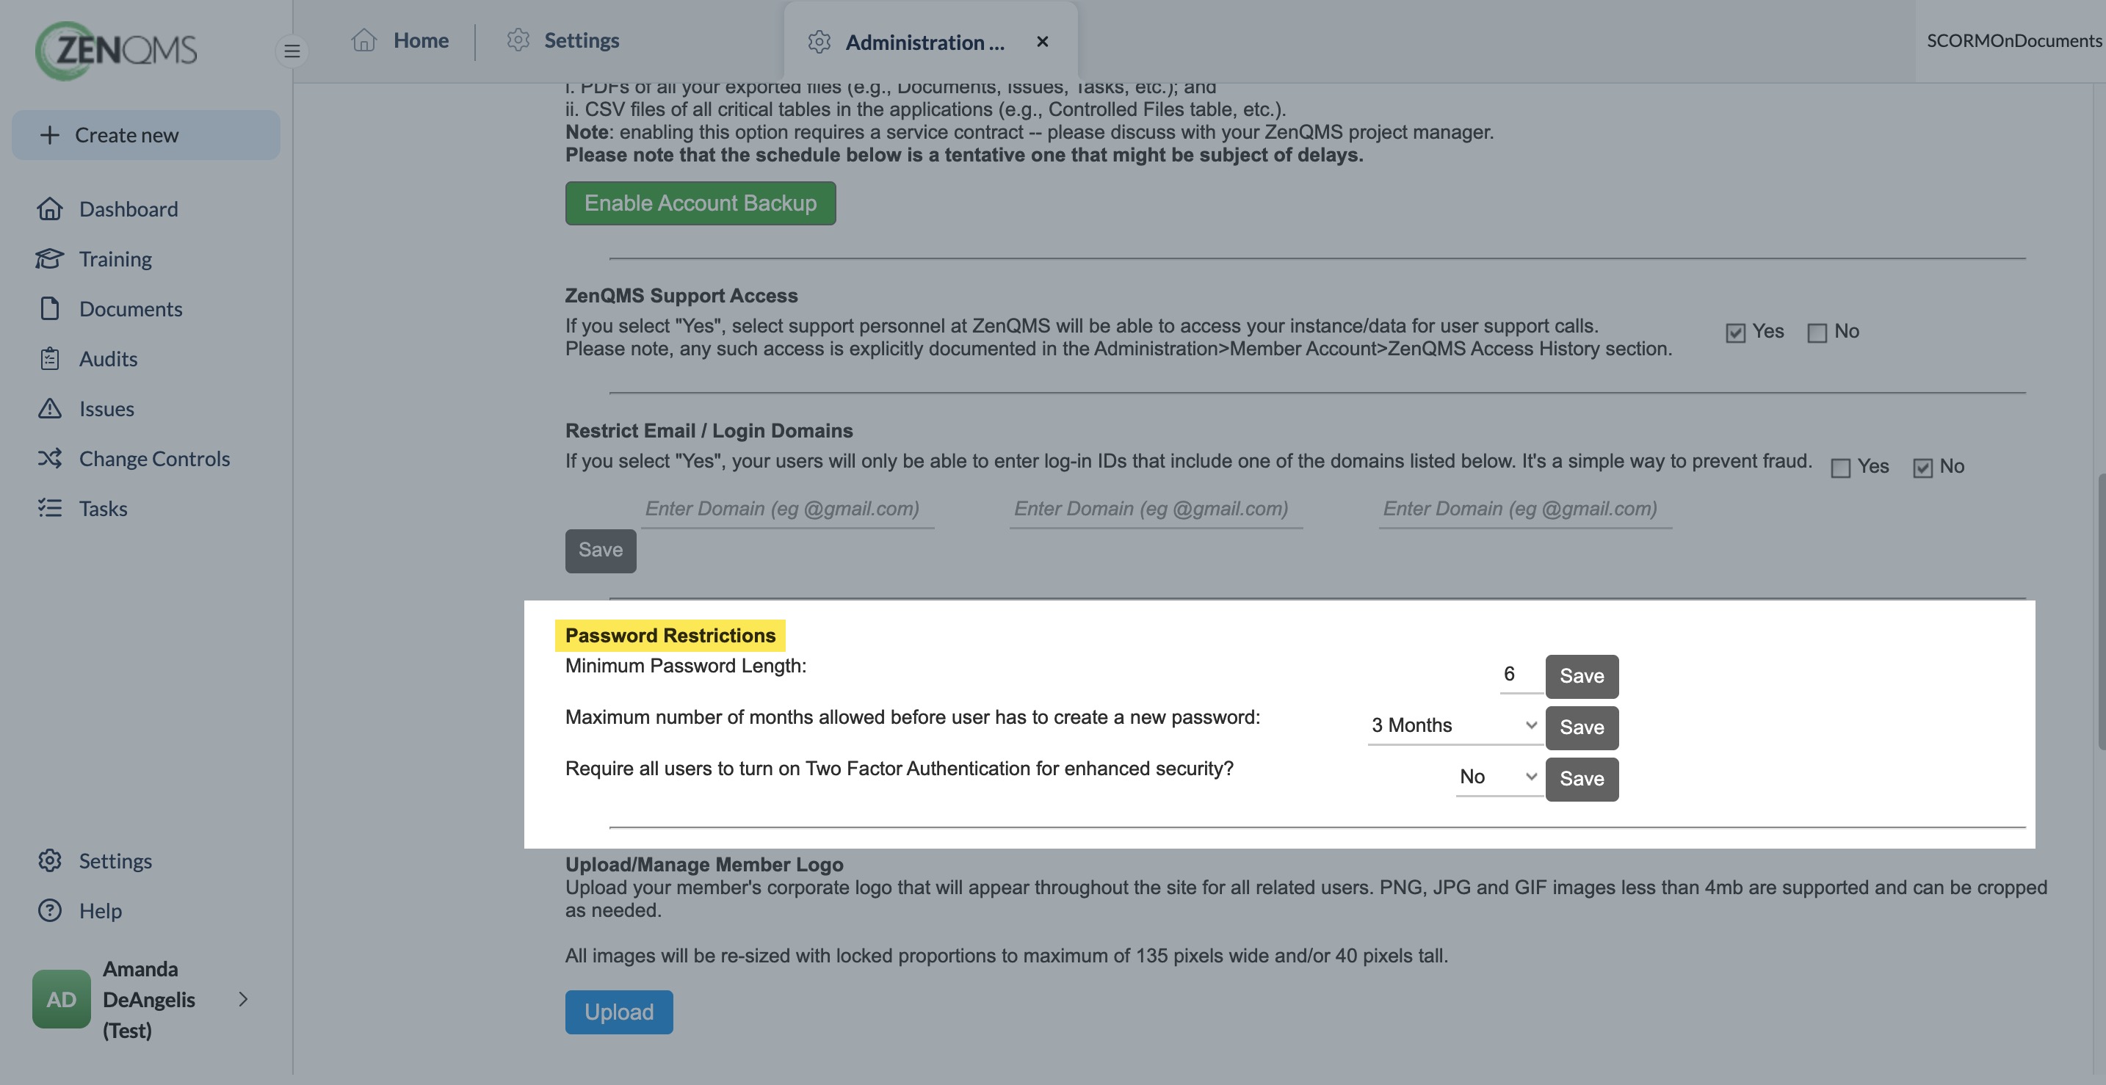The image size is (2106, 1085).
Task: Toggle the Yes checkbox for Support Access
Action: coord(1735,333)
